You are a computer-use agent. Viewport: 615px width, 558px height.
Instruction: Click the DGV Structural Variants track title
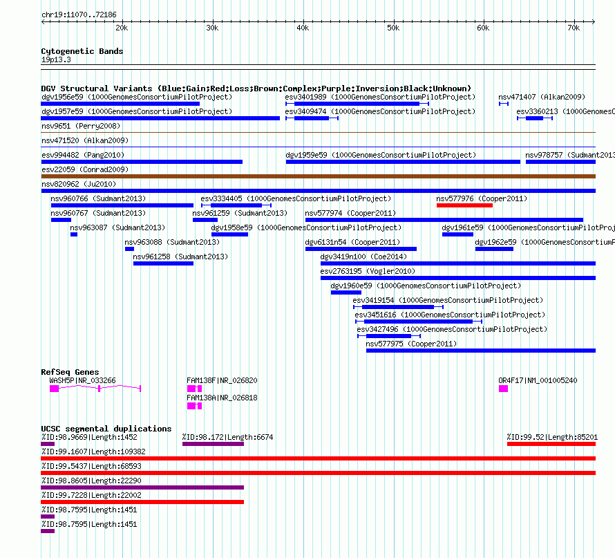coord(256,89)
